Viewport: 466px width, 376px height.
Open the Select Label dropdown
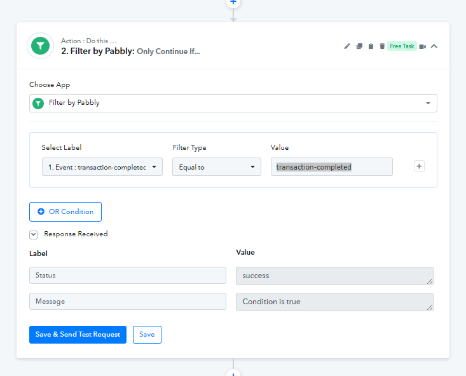[x=102, y=167]
